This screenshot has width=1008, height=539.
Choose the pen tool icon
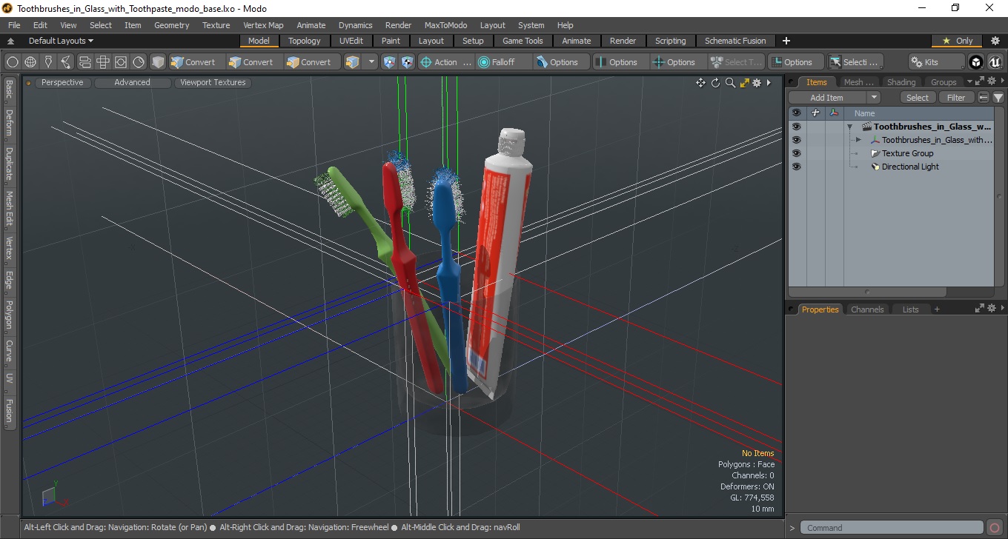click(x=48, y=62)
